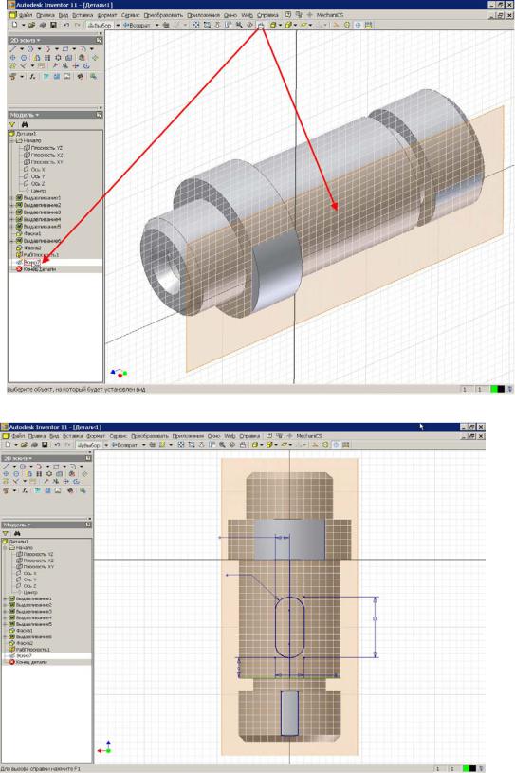Click Undo icon in lower window toolbar
Screen dimensions: 515x773
point(57,445)
